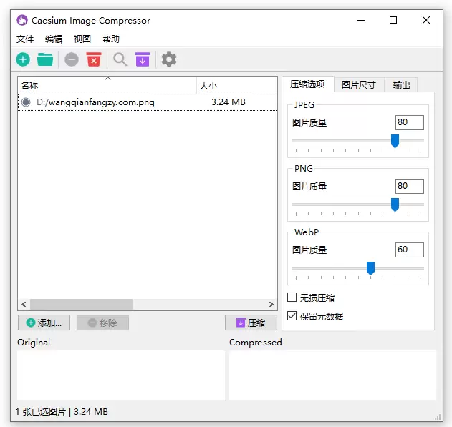Open the 文件 menu
452x427 pixels.
pos(25,39)
